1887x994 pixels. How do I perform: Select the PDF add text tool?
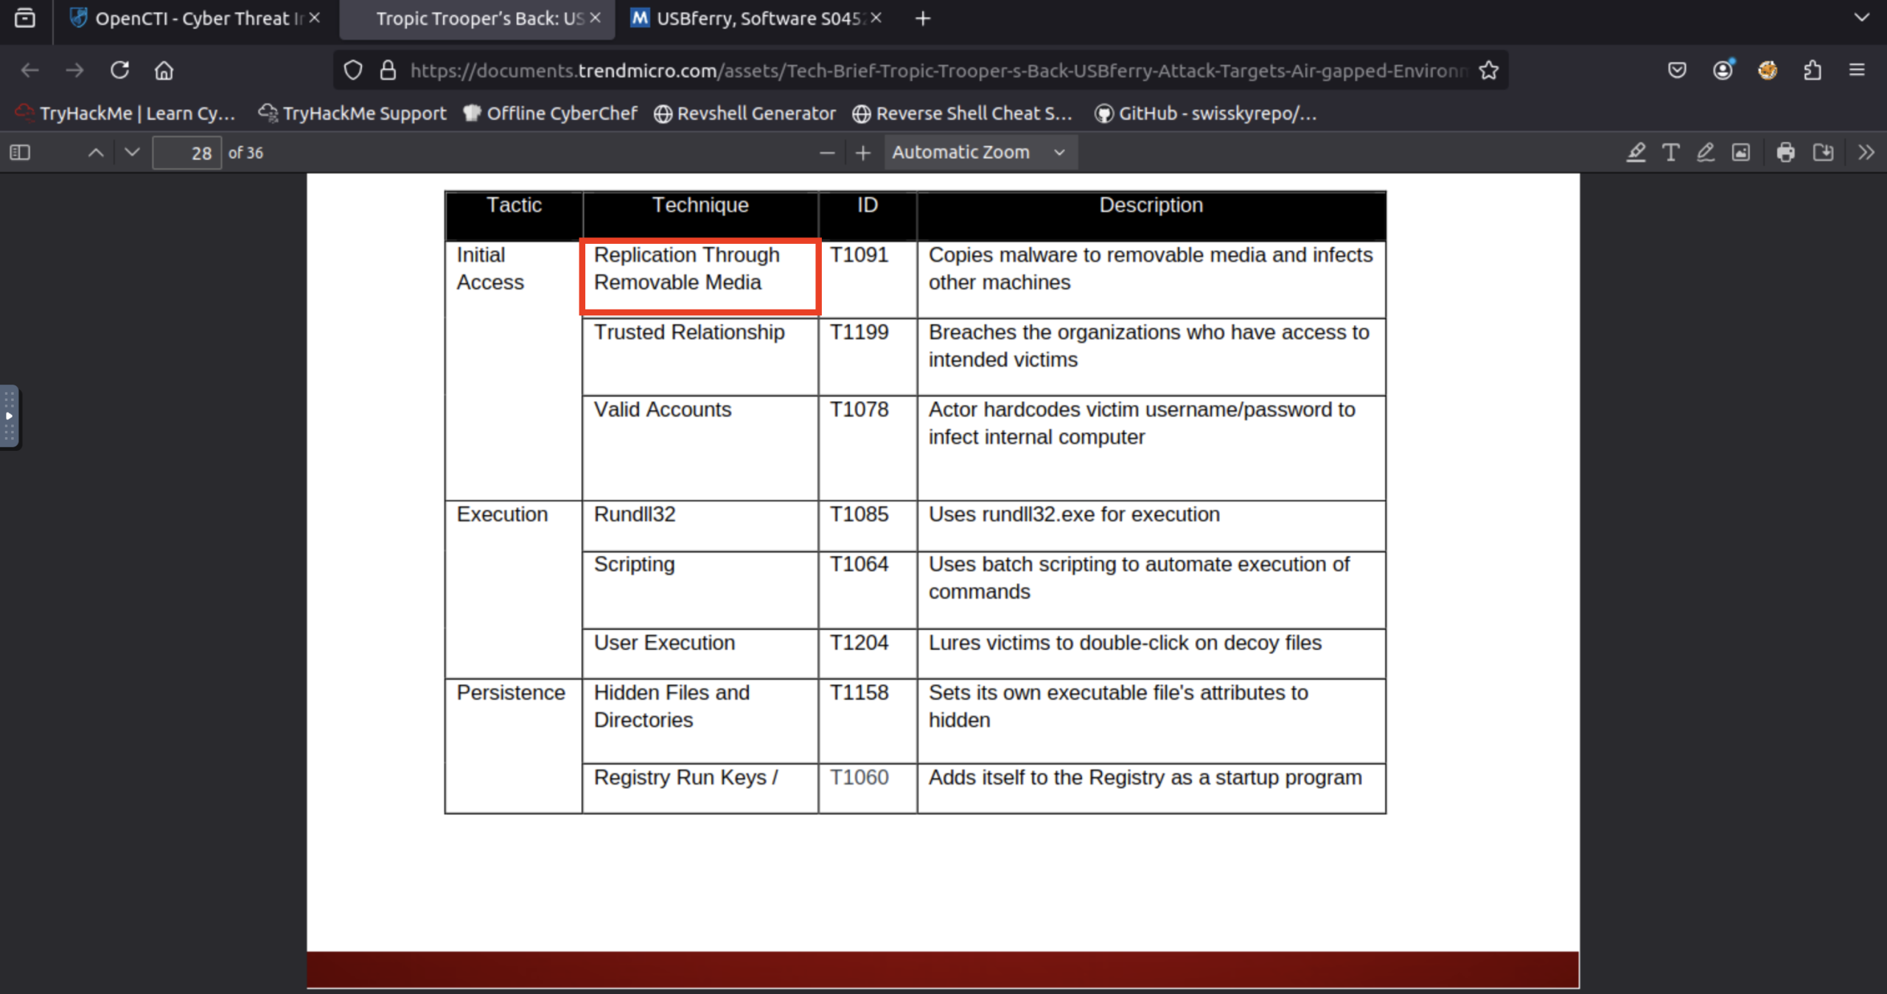click(x=1670, y=153)
